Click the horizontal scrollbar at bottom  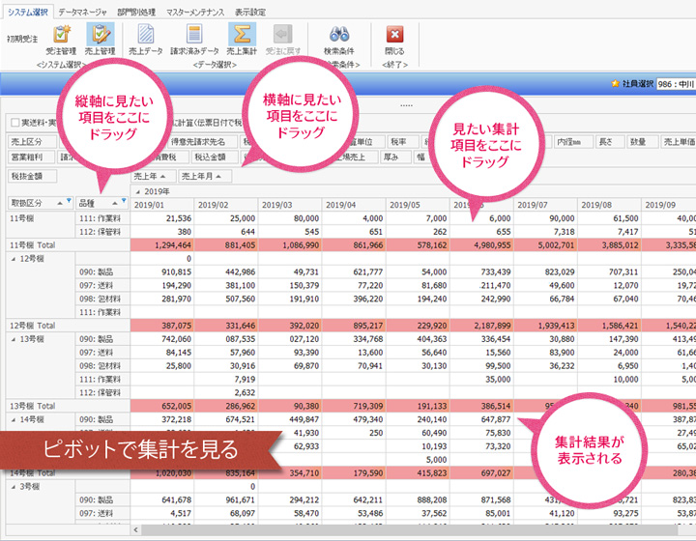click(x=387, y=530)
